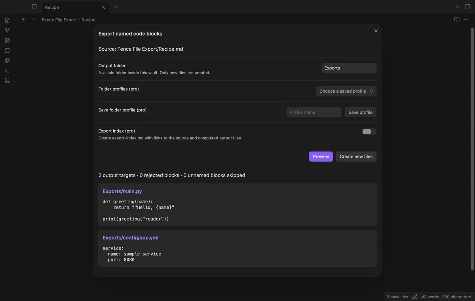
Task: Open today's daily note calendar icon
Action: coord(7,50)
